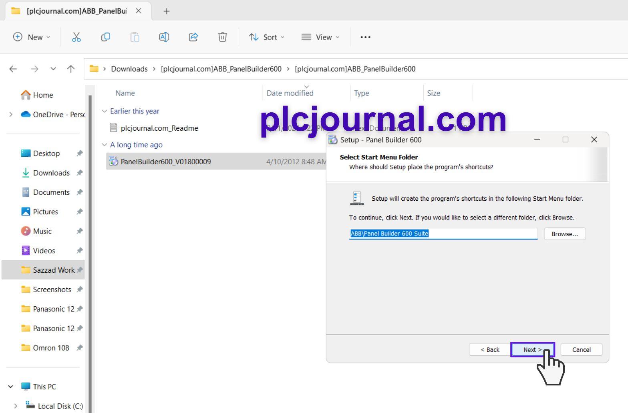Click pin icon next to Downloads

pos(80,173)
